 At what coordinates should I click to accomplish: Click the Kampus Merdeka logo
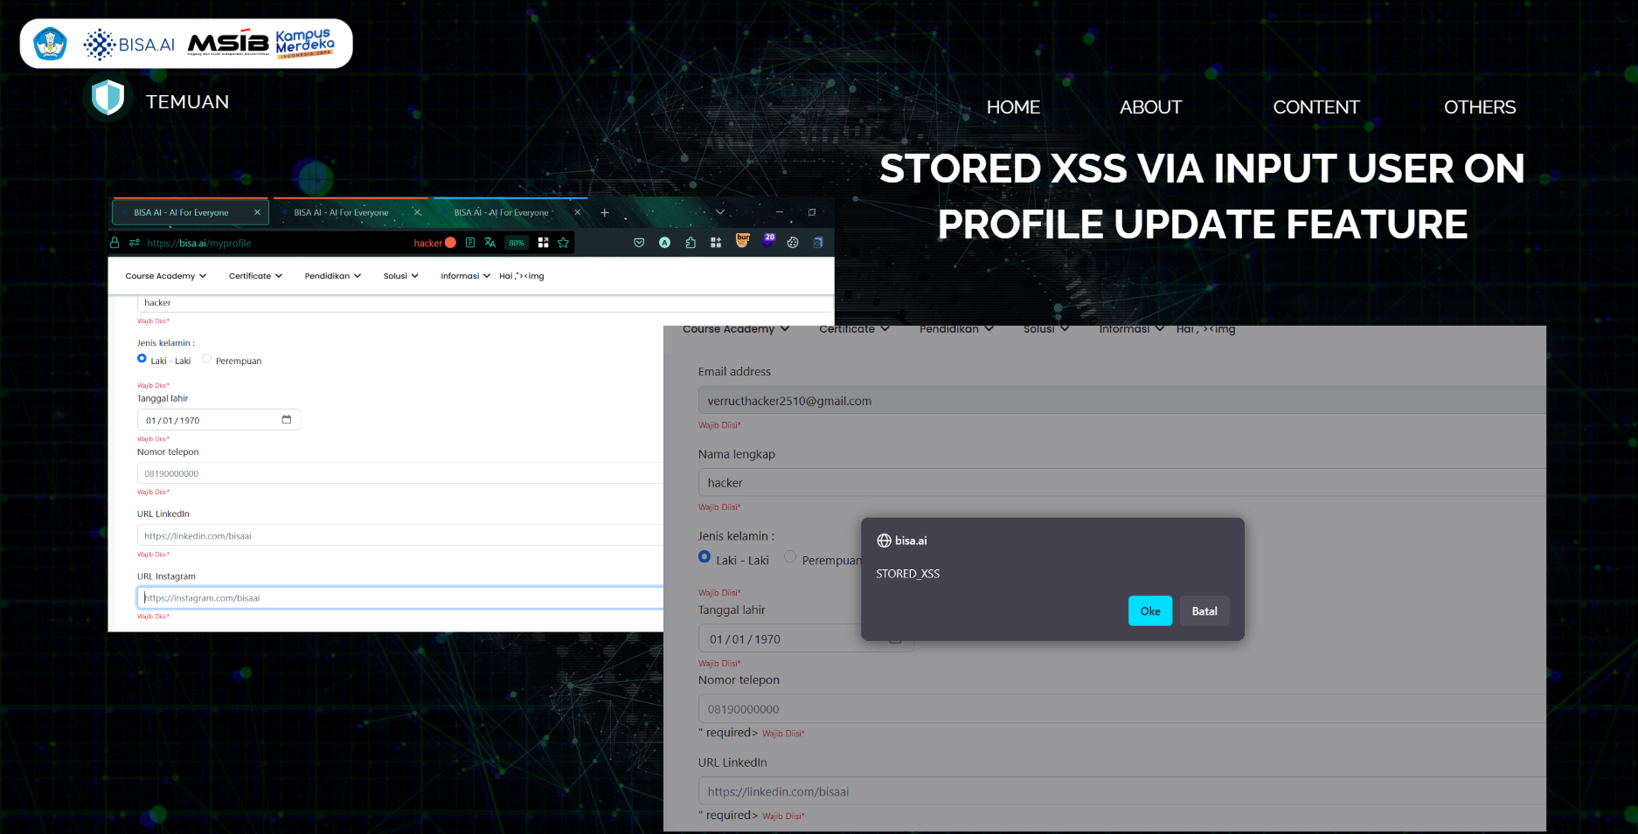pos(305,43)
